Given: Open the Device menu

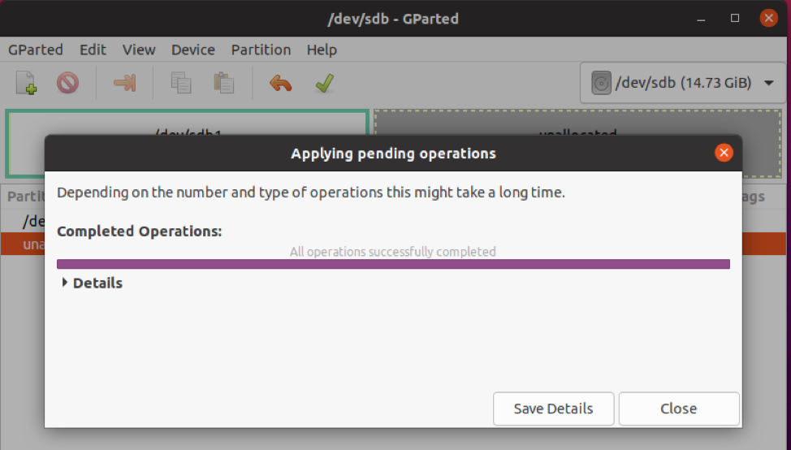Looking at the screenshot, I should pyautogui.click(x=193, y=50).
